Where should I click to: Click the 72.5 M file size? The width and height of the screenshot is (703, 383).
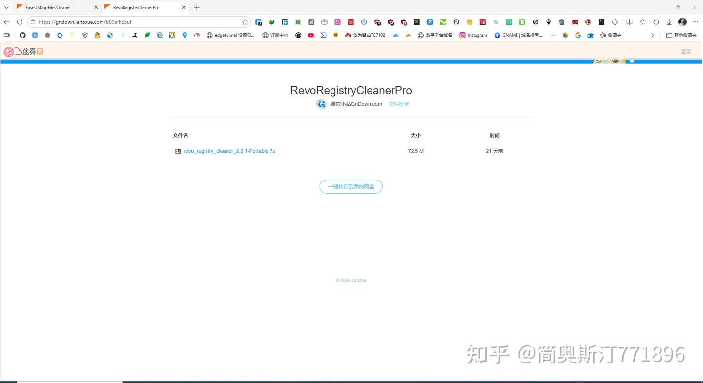click(x=416, y=151)
